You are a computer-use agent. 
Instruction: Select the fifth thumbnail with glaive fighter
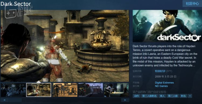pyautogui.click(x=116, y=90)
